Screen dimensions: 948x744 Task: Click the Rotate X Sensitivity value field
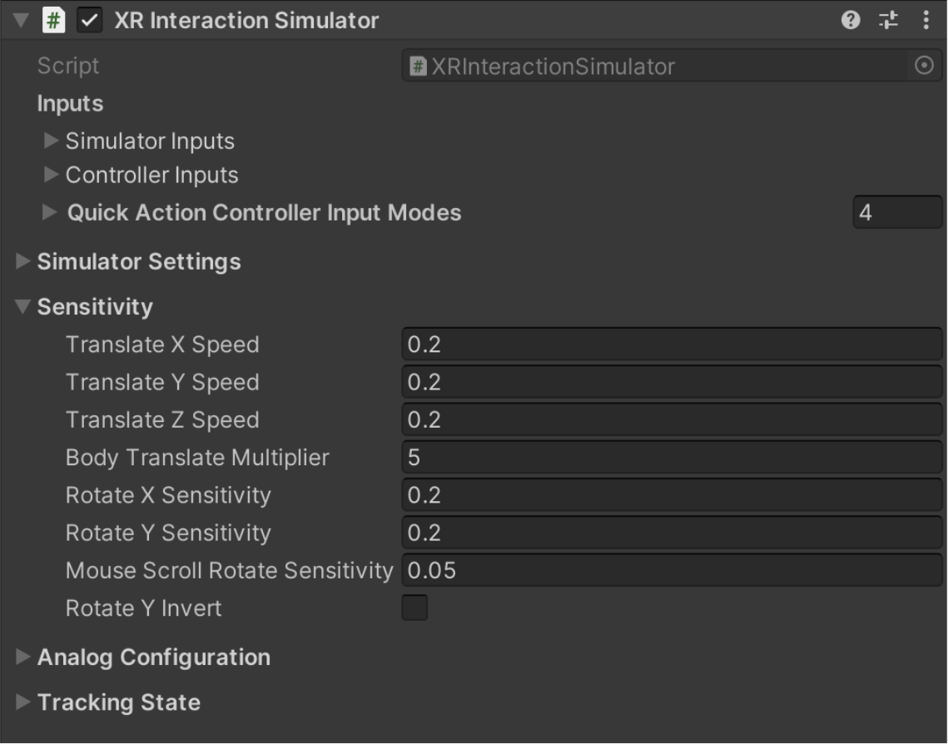[x=672, y=494]
